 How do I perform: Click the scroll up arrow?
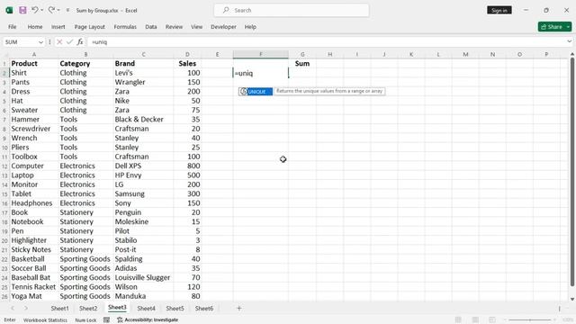tap(572, 54)
